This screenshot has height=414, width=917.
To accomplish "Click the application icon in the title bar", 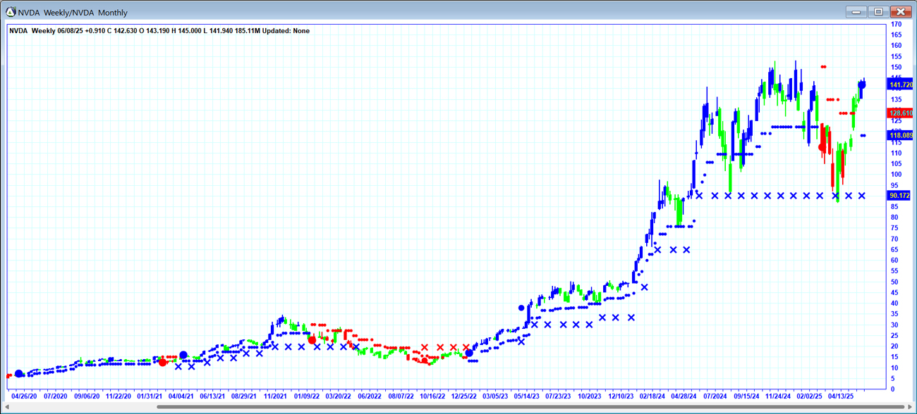I will [x=11, y=12].
